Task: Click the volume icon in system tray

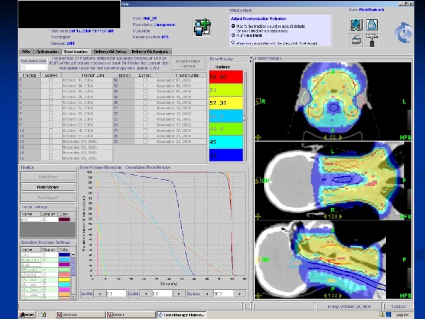Action: pos(382,315)
